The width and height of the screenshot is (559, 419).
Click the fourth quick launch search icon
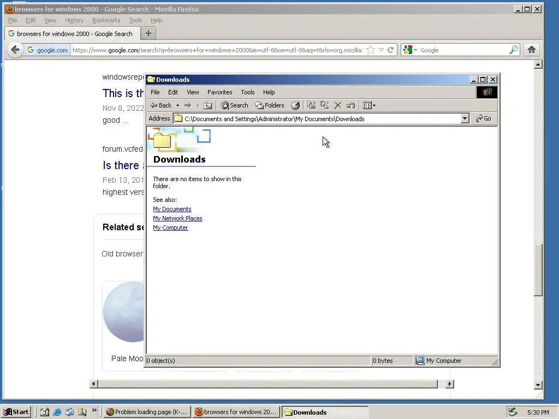click(82, 412)
